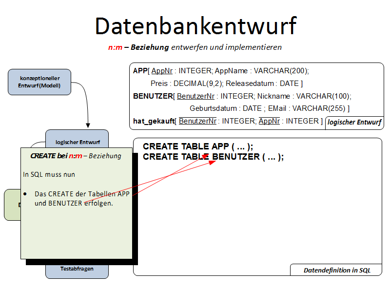Click the partially hidden green step box
The width and height of the screenshot is (390, 293).
coord(12,205)
